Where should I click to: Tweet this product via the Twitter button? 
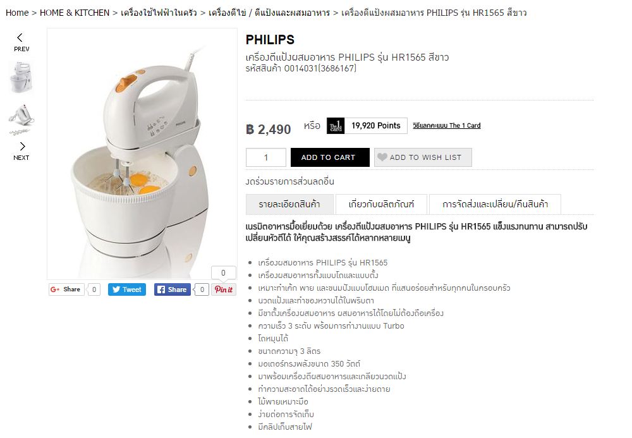[x=127, y=289]
